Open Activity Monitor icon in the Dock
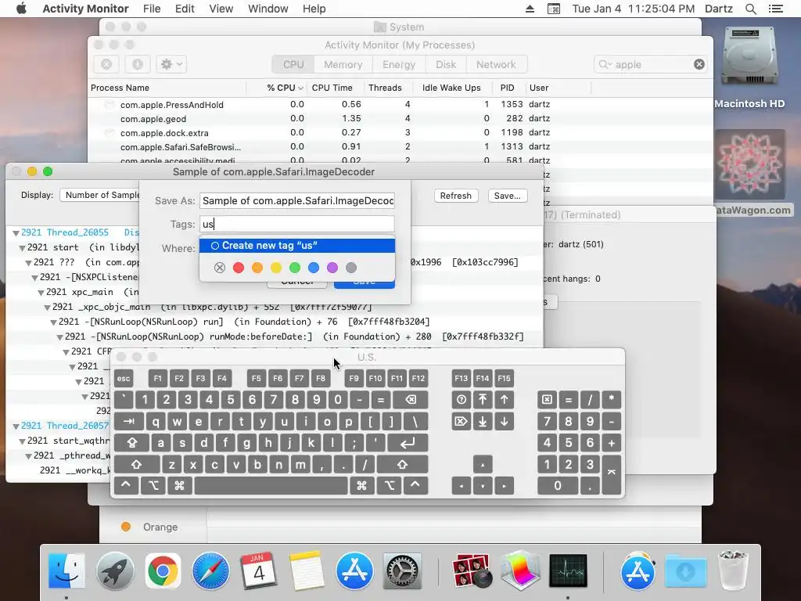Viewport: 801px width, 601px height. 568,570
